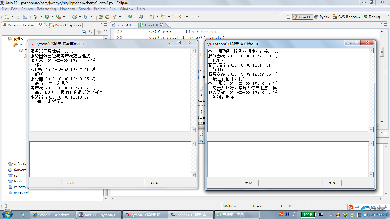Open the Navigate menu
The width and height of the screenshot is (390, 219).
coord(67,9)
